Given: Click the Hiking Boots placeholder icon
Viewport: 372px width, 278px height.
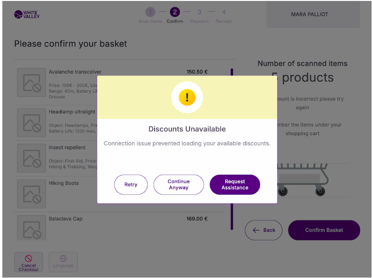Looking at the screenshot, I should pos(32,193).
